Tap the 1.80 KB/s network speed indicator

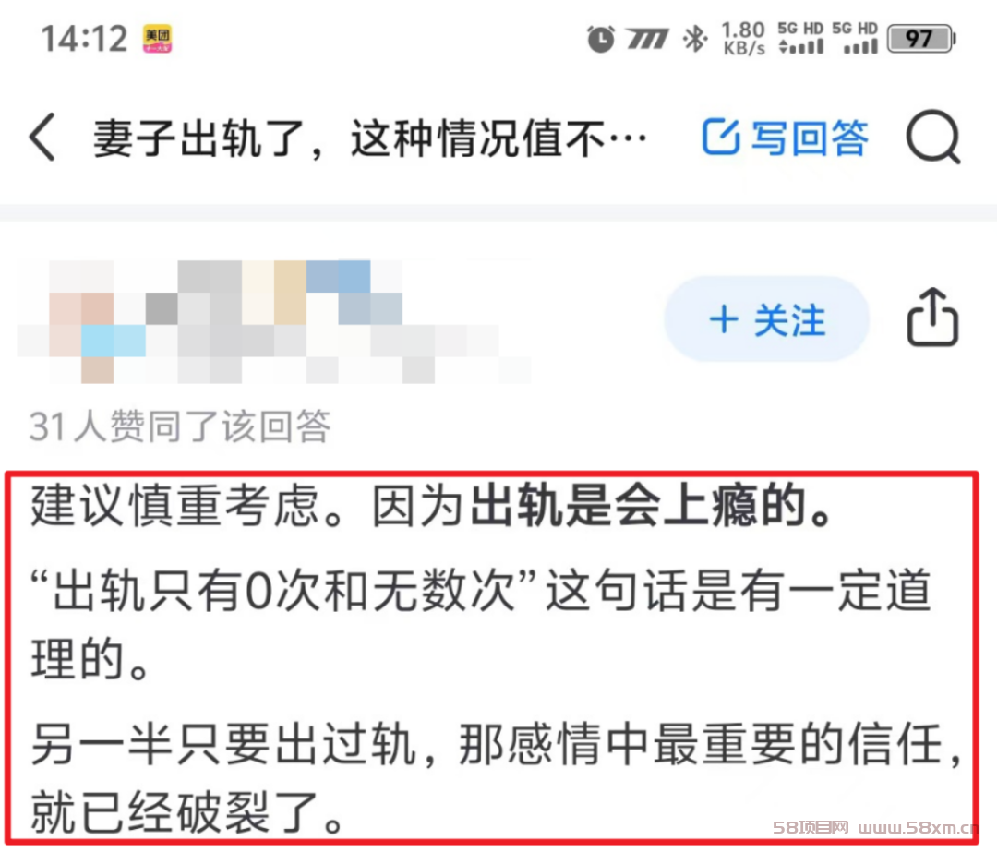[x=743, y=39]
